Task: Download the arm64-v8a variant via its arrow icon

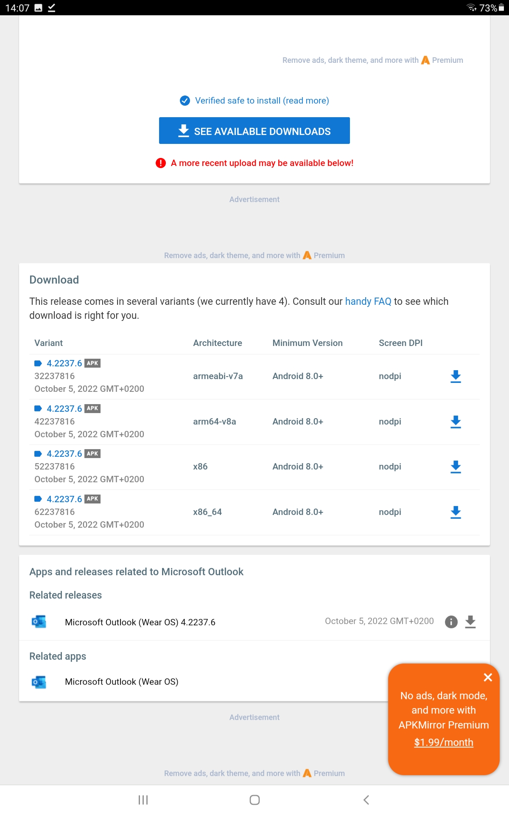Action: [456, 422]
